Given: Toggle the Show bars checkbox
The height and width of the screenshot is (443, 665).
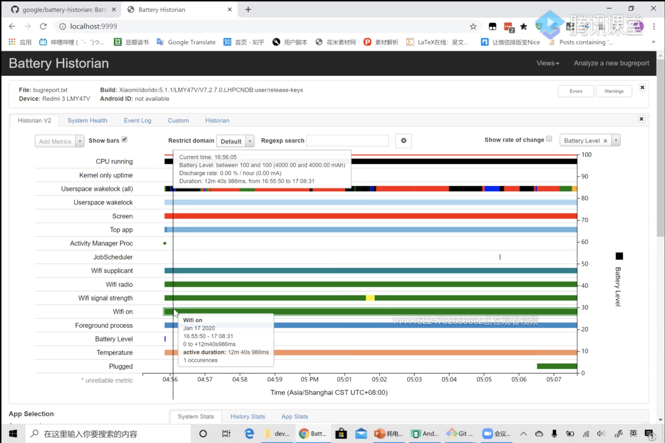Looking at the screenshot, I should 124,140.
